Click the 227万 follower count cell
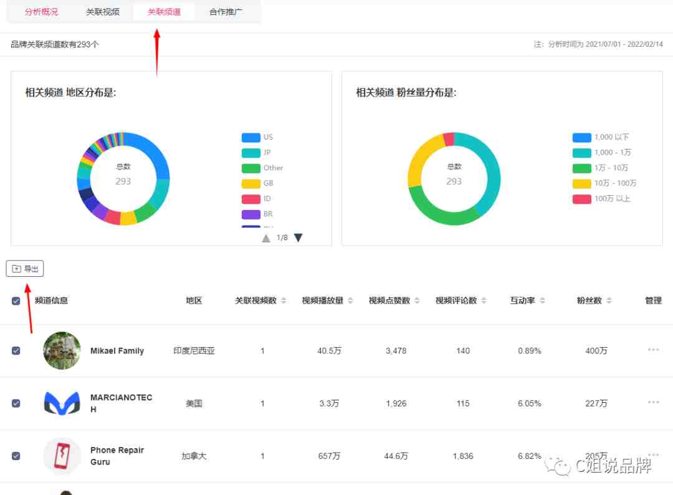This screenshot has width=673, height=495. (x=596, y=403)
